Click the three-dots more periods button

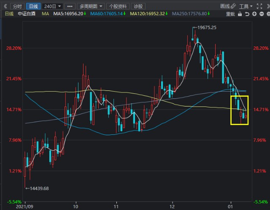click(x=70, y=6)
